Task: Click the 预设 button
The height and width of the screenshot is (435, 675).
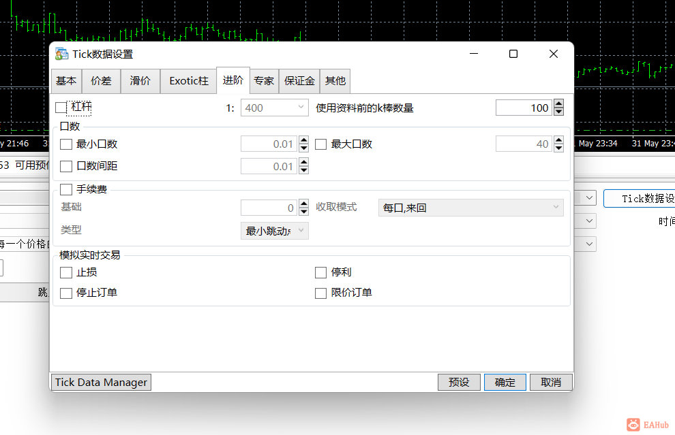Action: [459, 382]
